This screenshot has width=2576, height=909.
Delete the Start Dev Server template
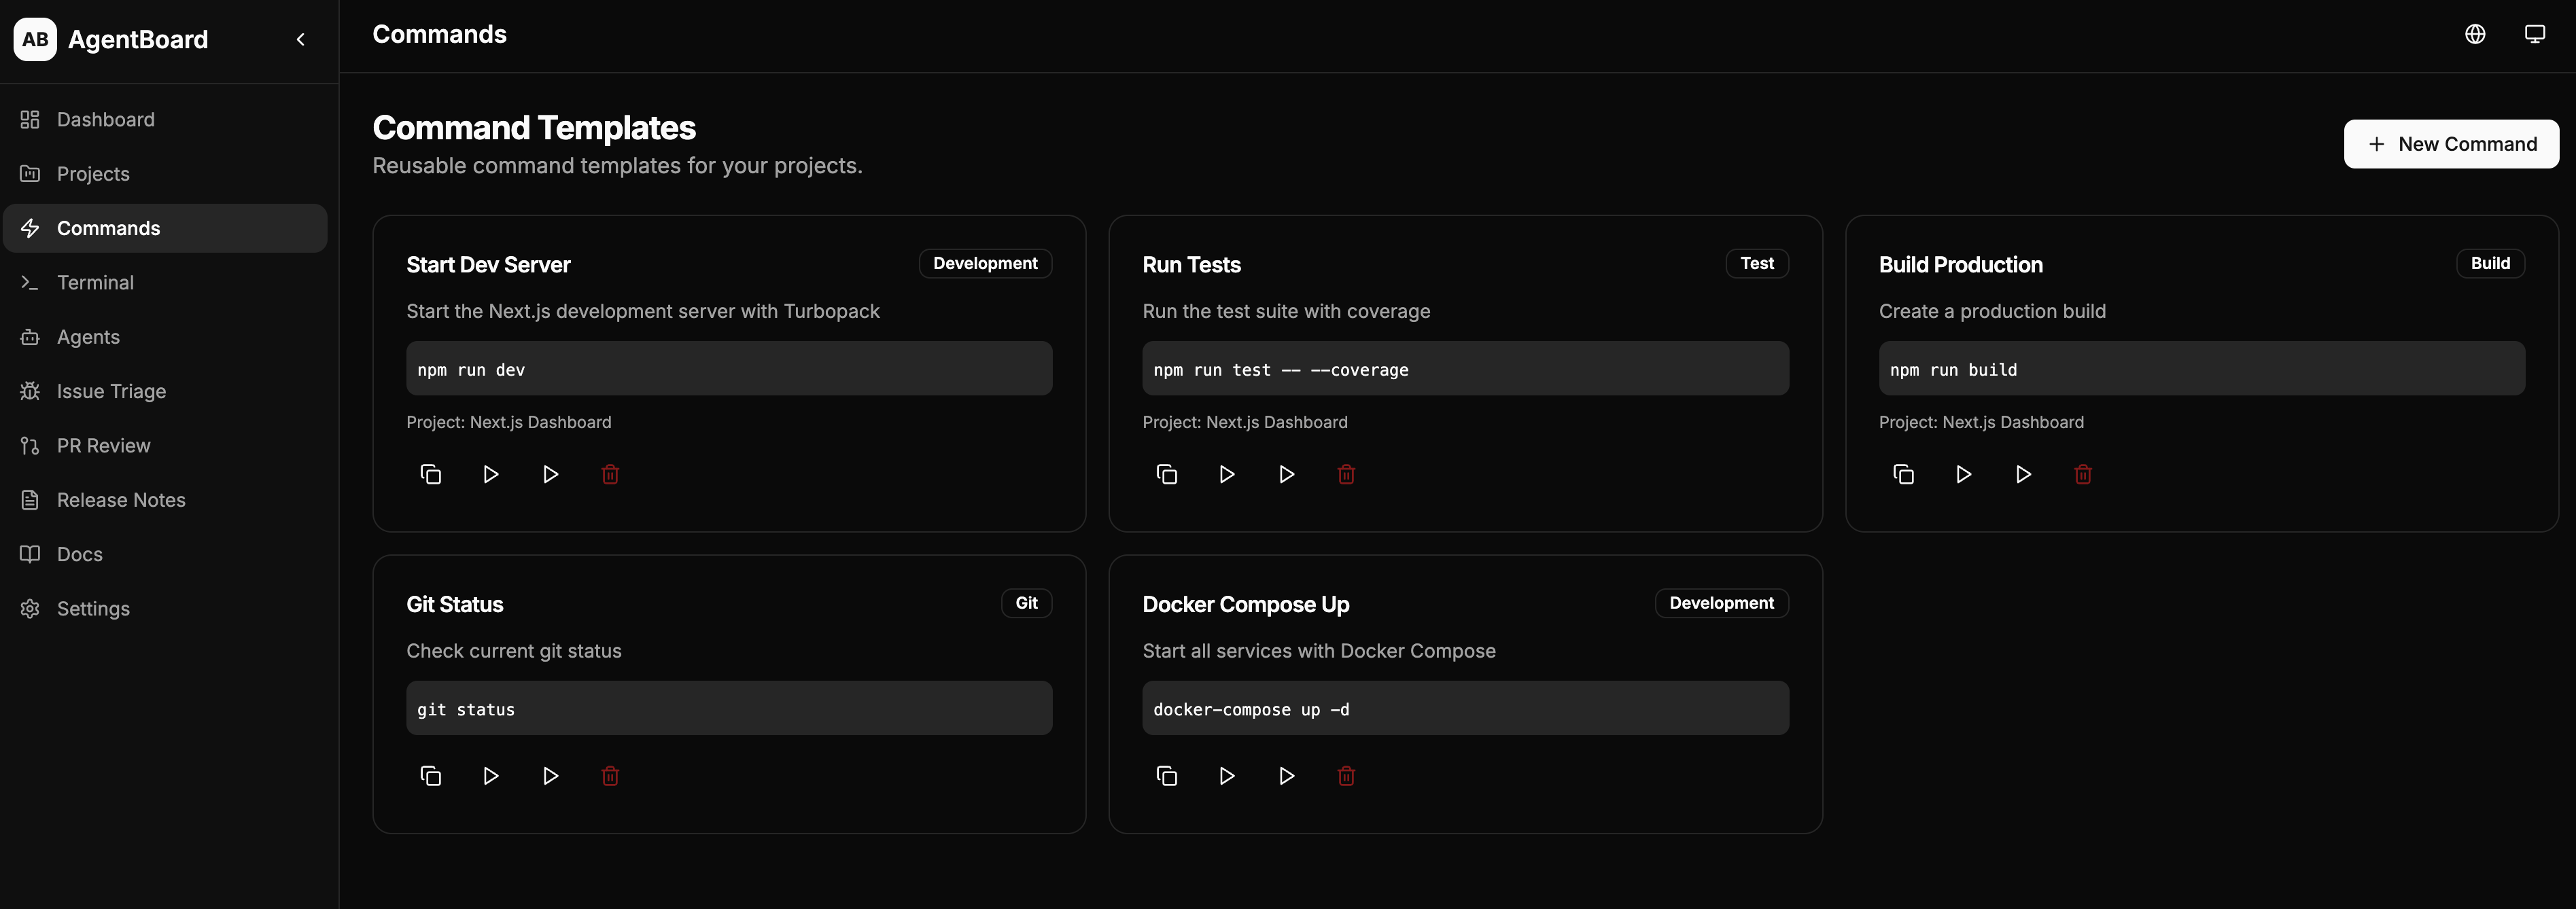pyautogui.click(x=610, y=474)
